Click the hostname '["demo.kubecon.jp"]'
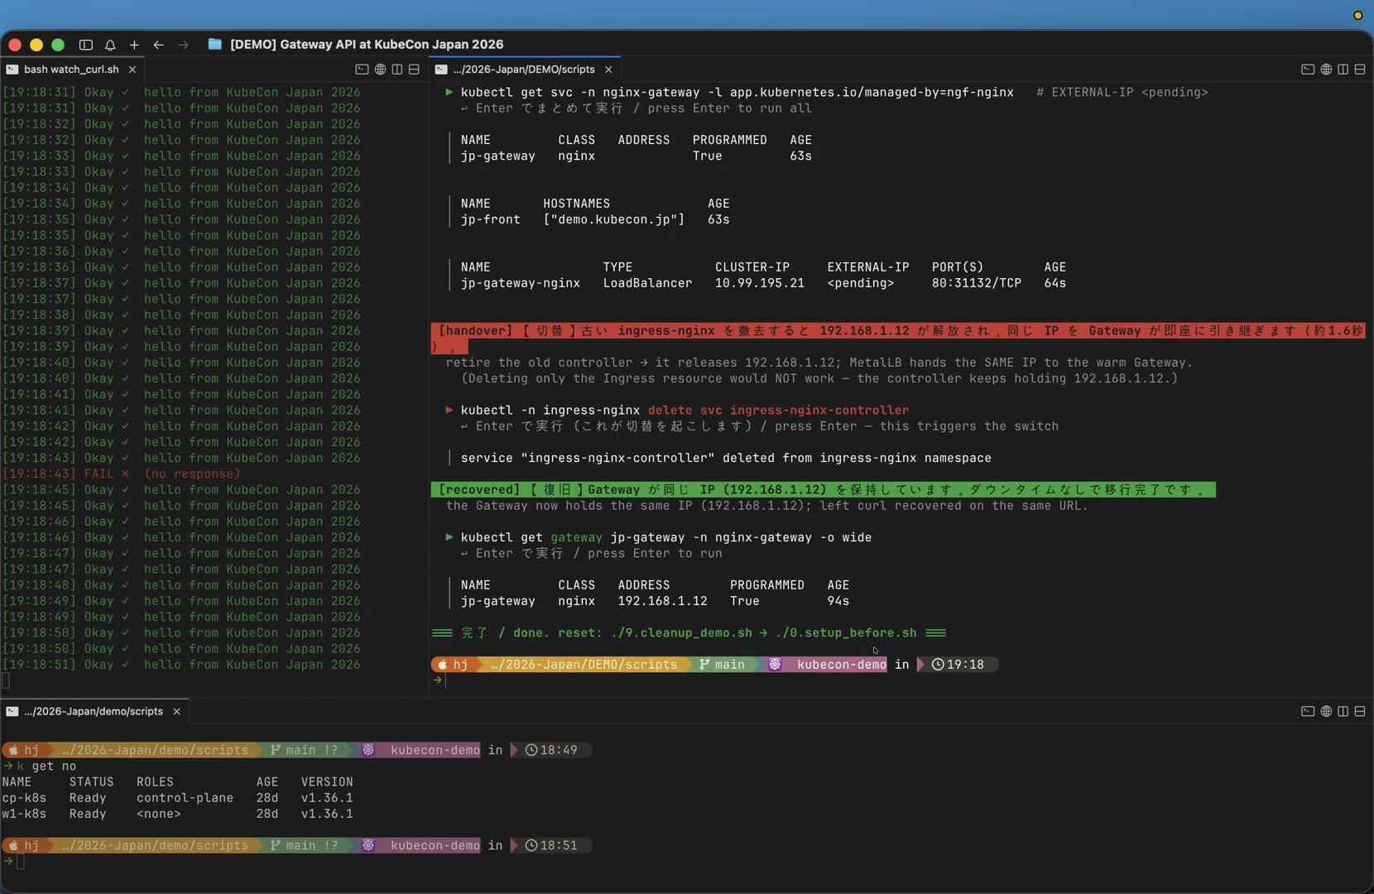The height and width of the screenshot is (894, 1374). [614, 219]
